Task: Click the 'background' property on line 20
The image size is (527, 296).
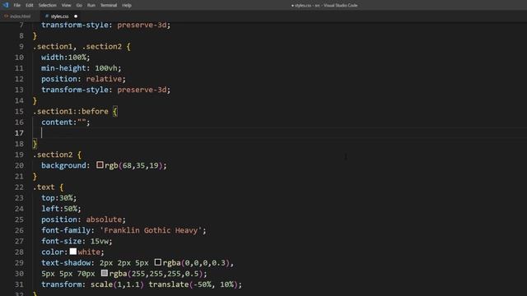Action: pos(63,165)
